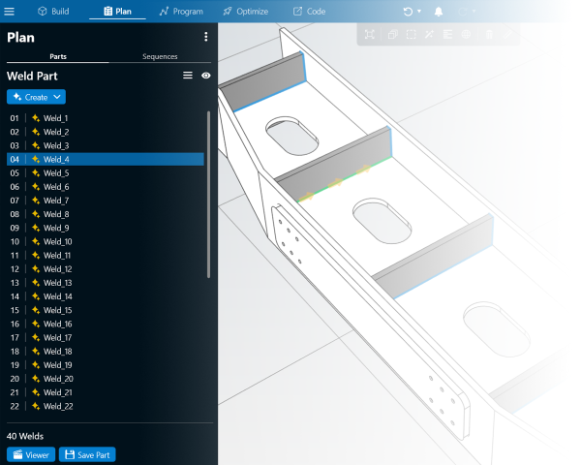Select Weld_1 in the weld list

point(56,118)
